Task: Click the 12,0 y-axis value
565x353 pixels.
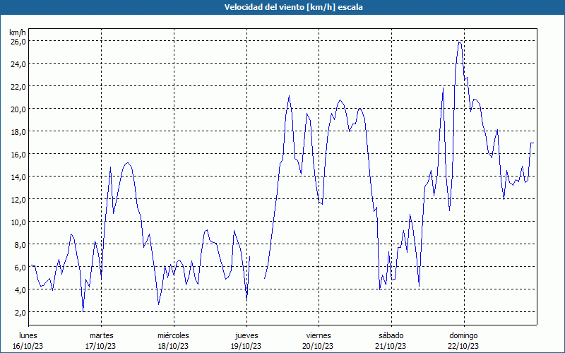Action: 18,199
